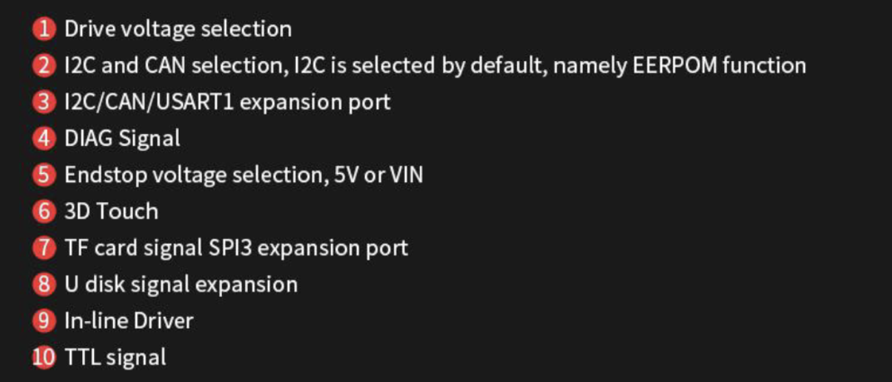The image size is (892, 382).
Task: Click the red number 8 badge
Action: point(44,284)
